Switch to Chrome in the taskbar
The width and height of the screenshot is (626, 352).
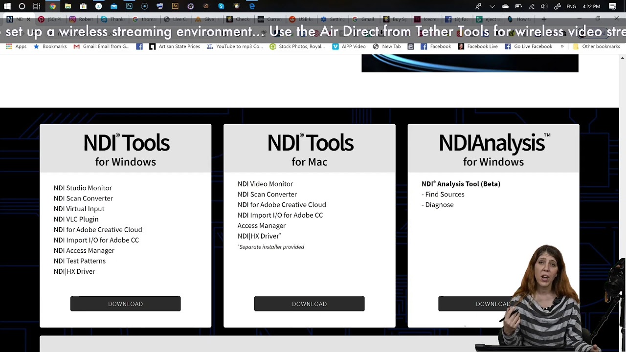[x=52, y=6]
